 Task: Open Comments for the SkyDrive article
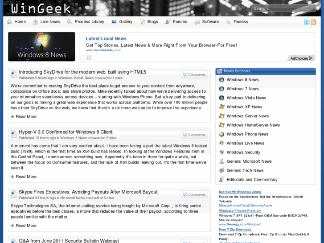(x=194, y=74)
